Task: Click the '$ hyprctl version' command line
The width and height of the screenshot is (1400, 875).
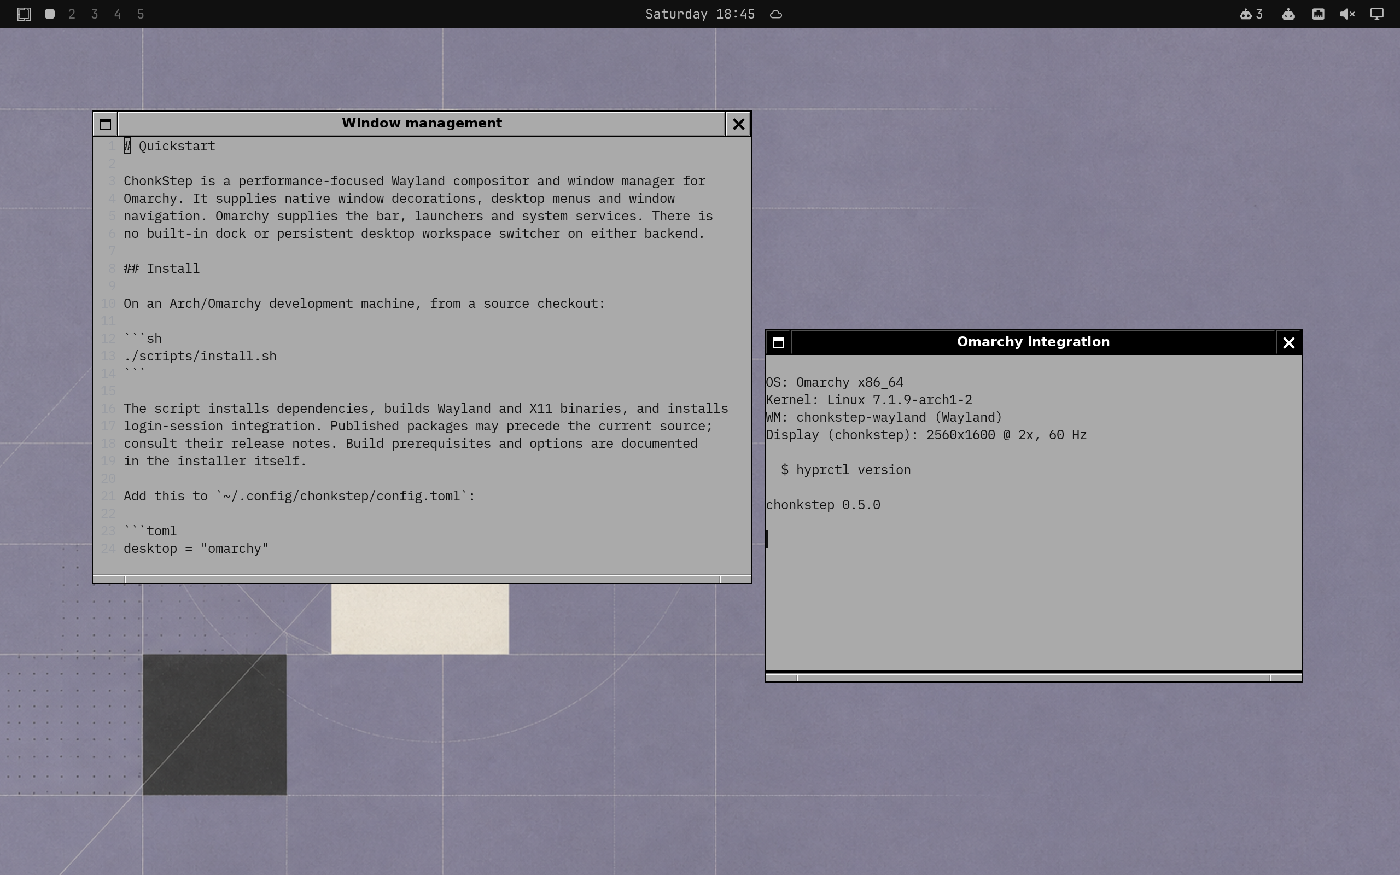Action: tap(846, 470)
